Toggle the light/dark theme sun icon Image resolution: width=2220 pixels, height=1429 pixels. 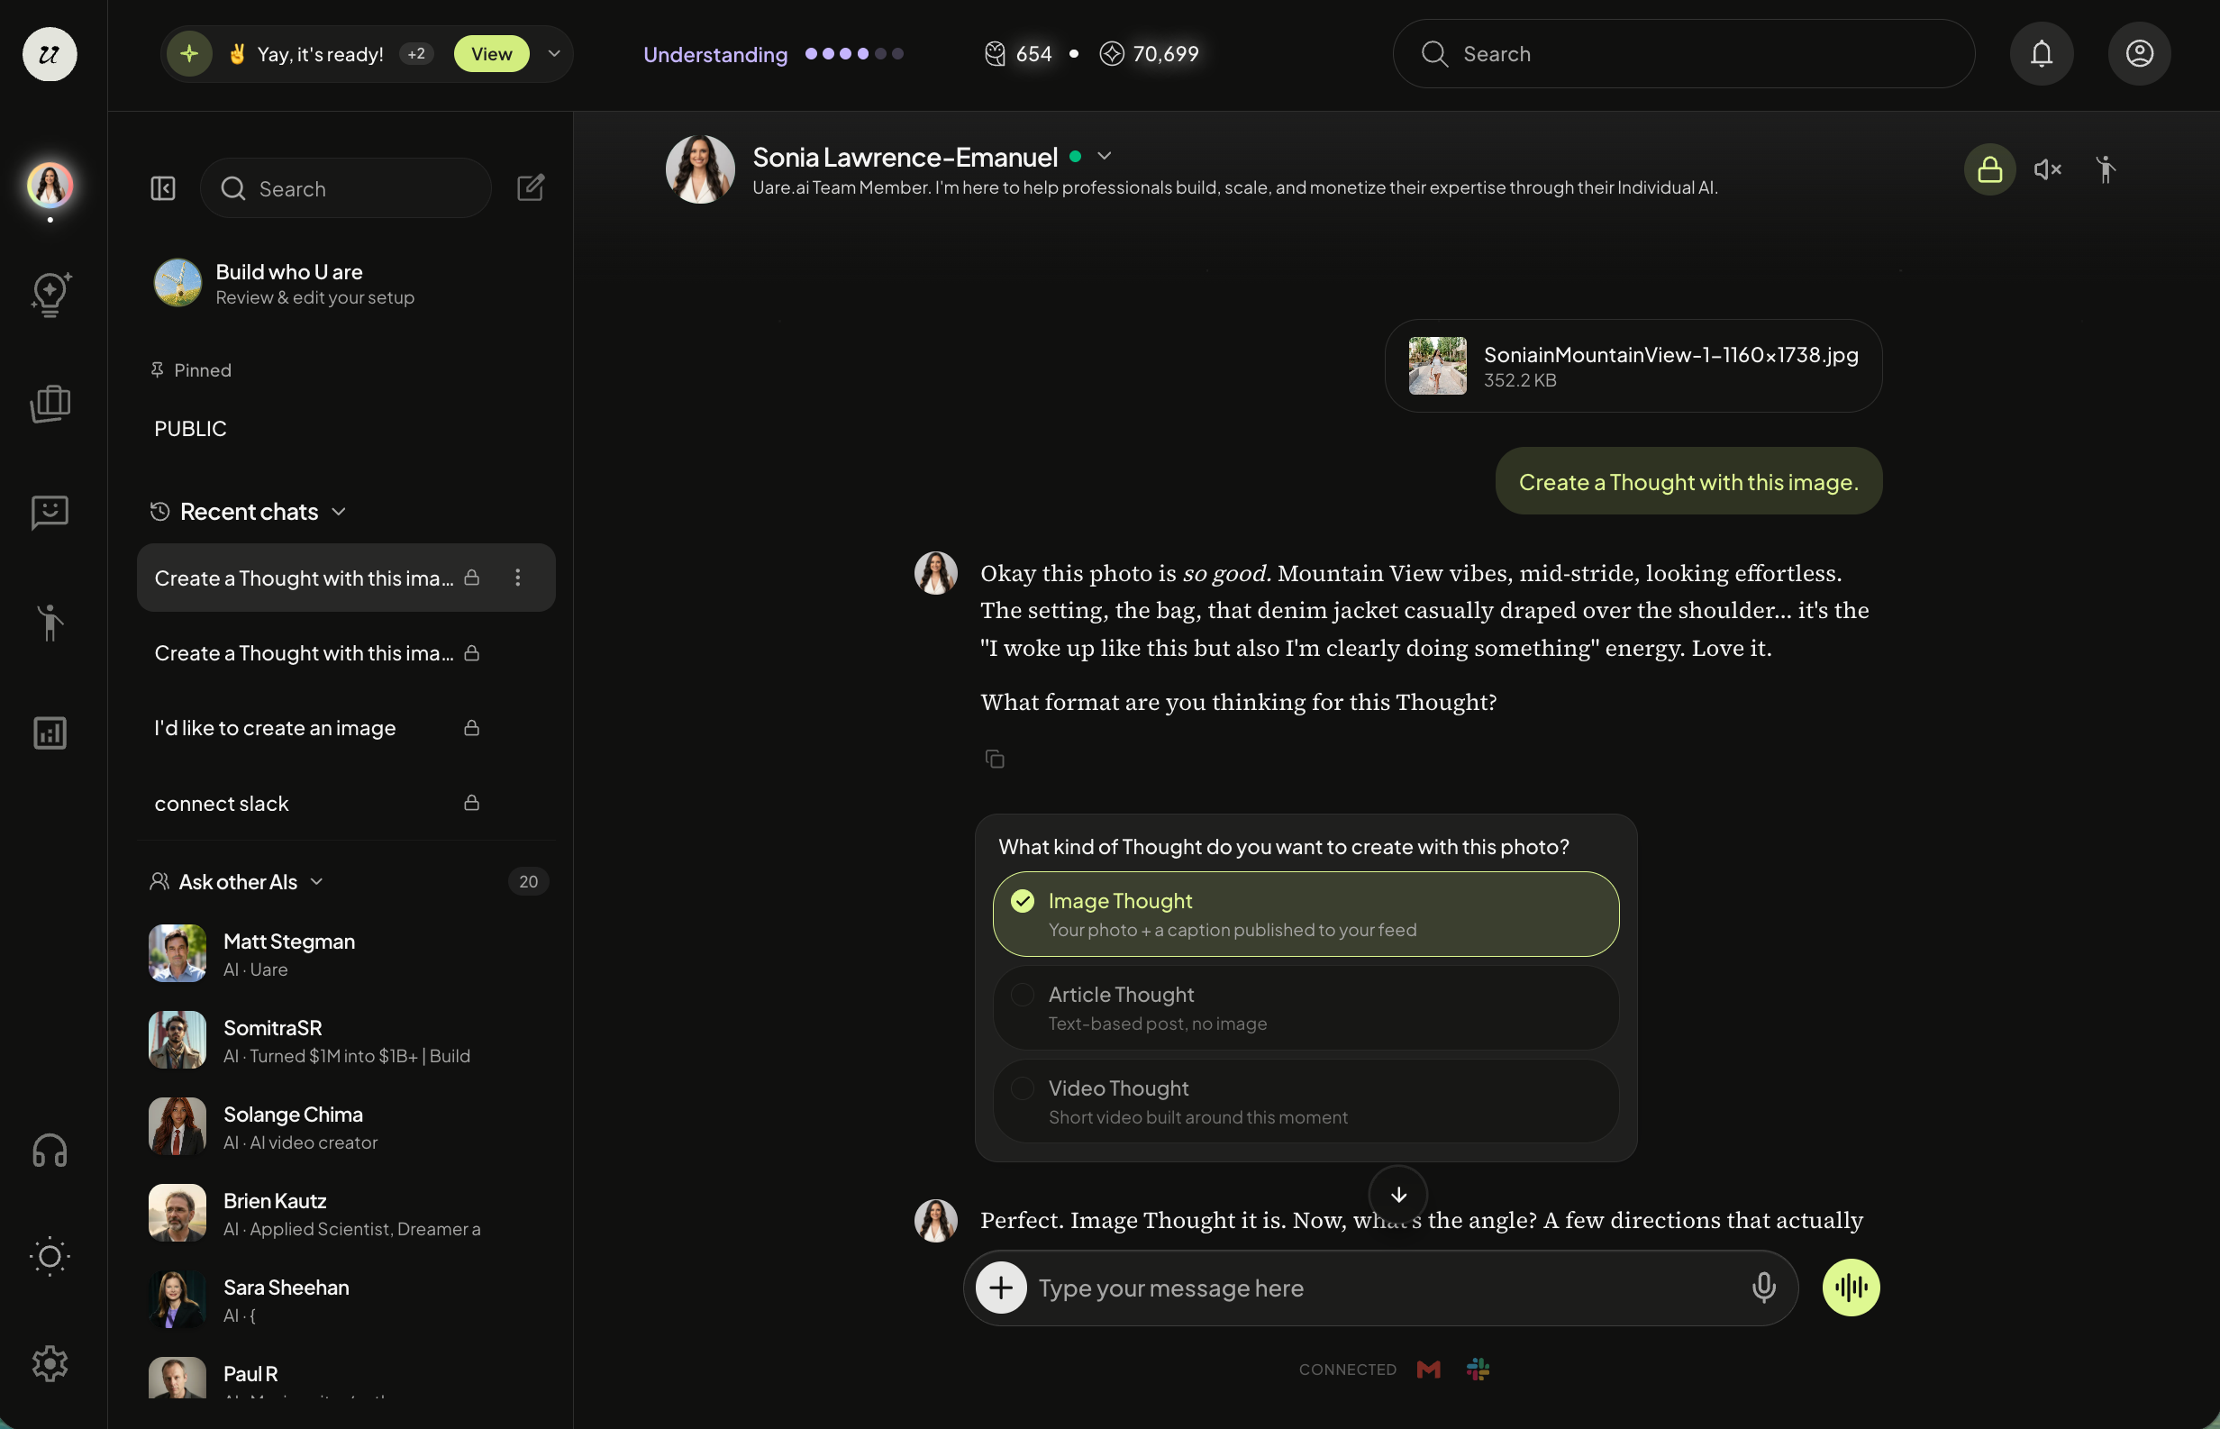(x=50, y=1256)
